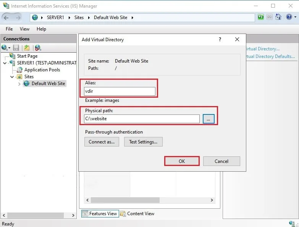Click the Cancel button
Viewport: 299px width, 227px height.
[221, 161]
